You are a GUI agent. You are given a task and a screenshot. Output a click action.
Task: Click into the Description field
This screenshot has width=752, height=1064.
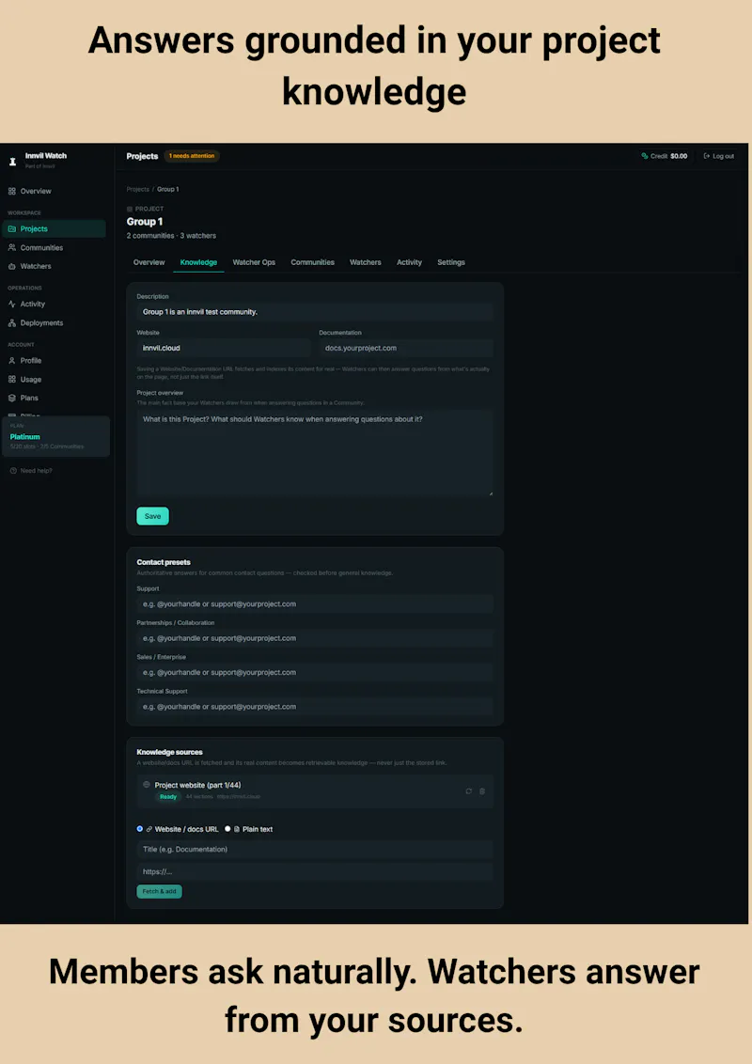pyautogui.click(x=315, y=312)
